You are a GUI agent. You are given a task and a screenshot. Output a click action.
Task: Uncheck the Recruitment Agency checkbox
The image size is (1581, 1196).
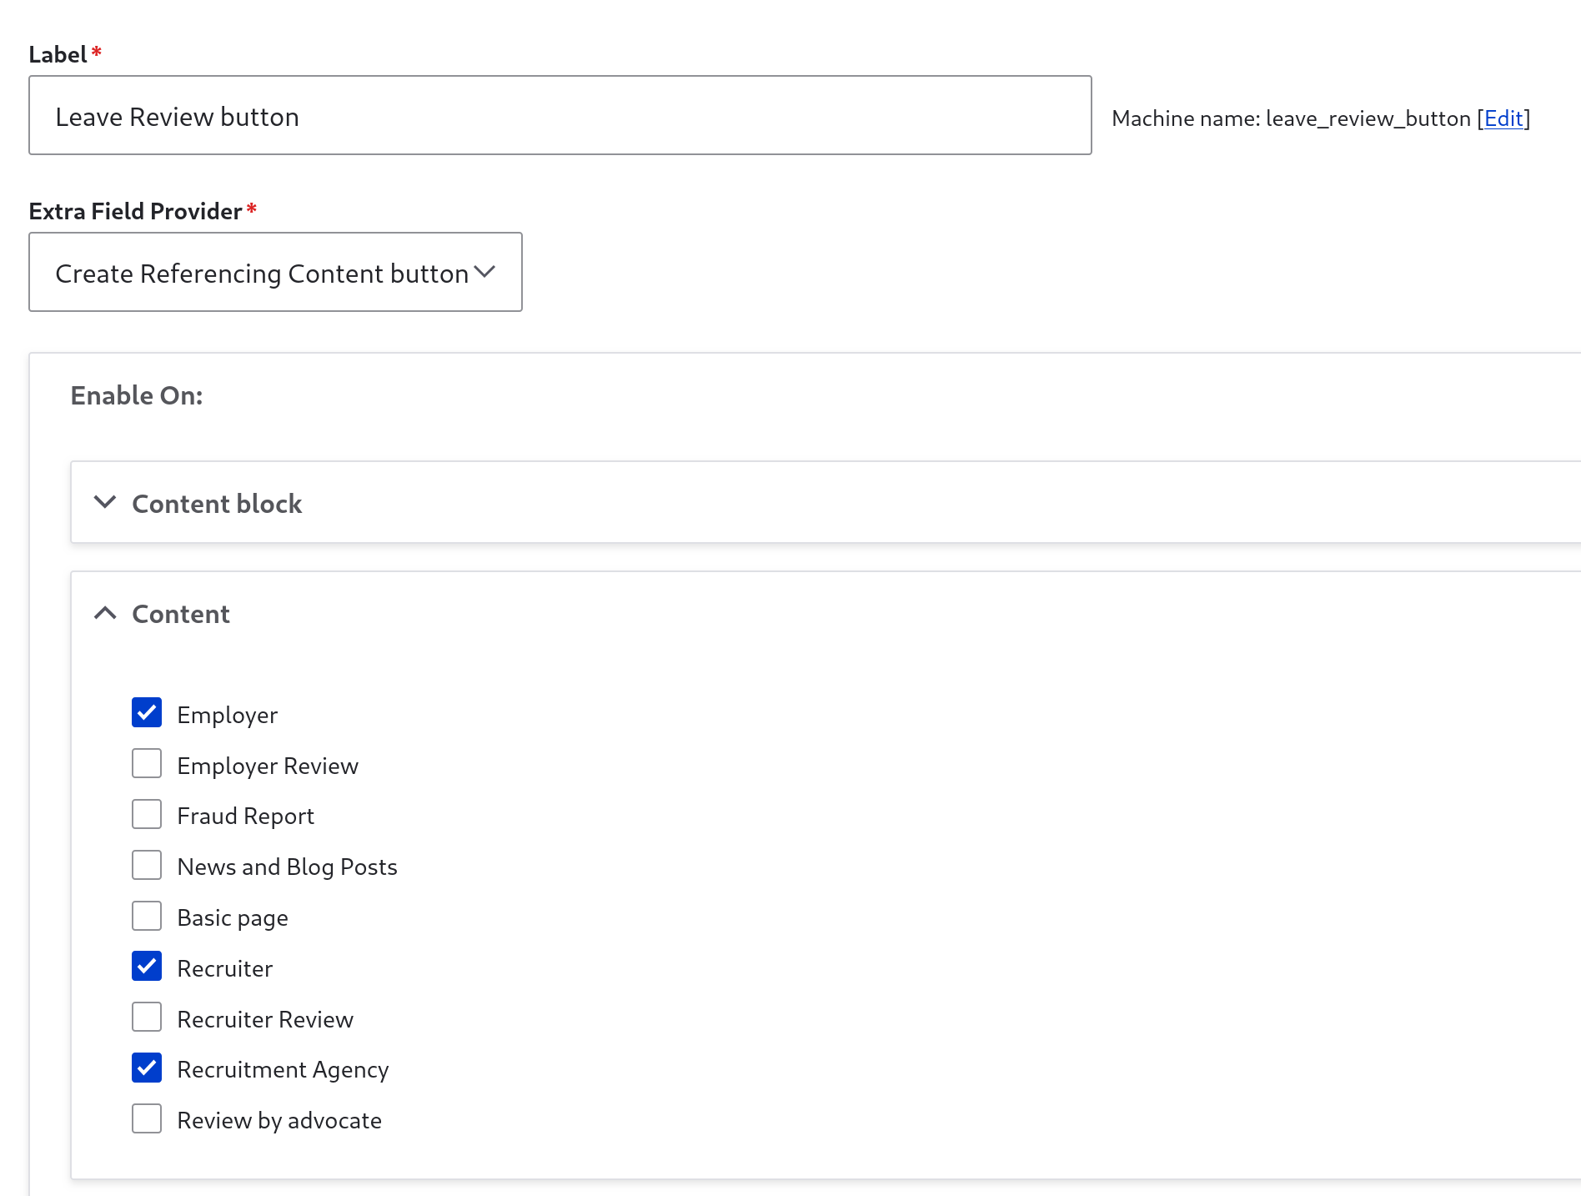click(147, 1068)
